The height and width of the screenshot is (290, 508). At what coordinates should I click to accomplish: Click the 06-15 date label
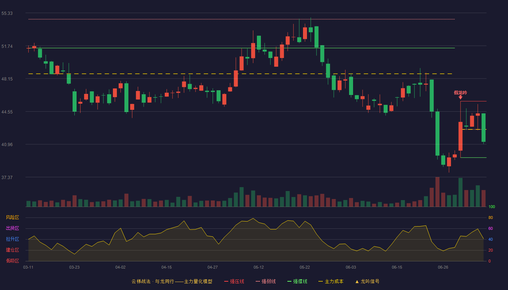pos(397,267)
